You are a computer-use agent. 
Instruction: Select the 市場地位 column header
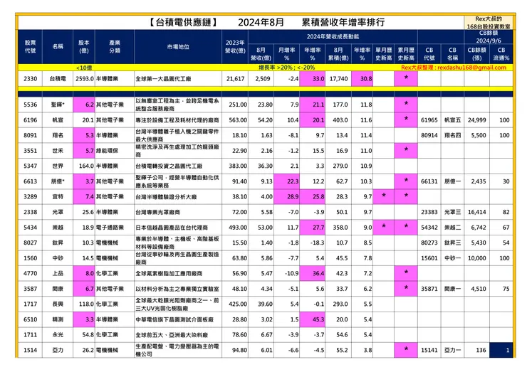point(178,47)
